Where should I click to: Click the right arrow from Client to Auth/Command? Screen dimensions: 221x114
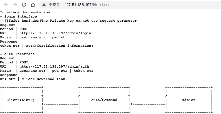click(61, 96)
